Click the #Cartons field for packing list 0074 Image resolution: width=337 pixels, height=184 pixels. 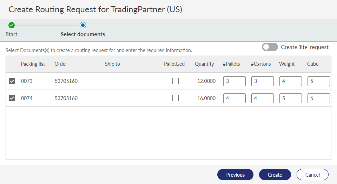click(x=262, y=98)
